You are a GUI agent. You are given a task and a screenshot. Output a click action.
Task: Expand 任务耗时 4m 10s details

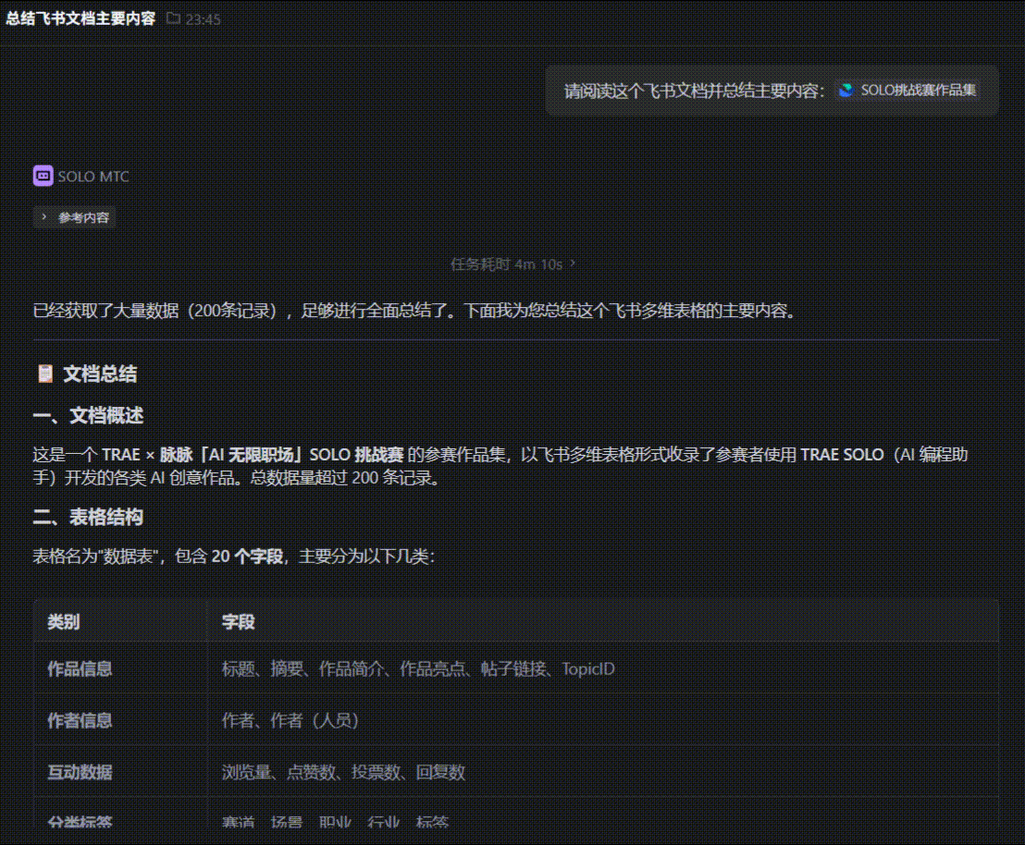[513, 264]
